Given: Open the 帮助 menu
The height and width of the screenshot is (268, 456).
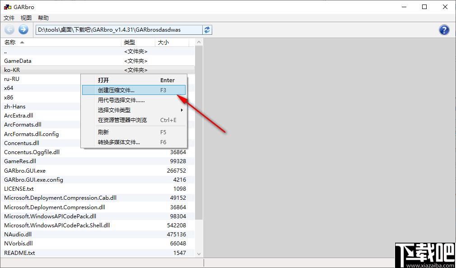Looking at the screenshot, I should (x=43, y=18).
